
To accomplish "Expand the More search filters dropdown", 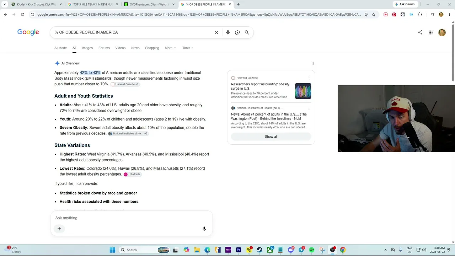I will click(x=170, y=48).
